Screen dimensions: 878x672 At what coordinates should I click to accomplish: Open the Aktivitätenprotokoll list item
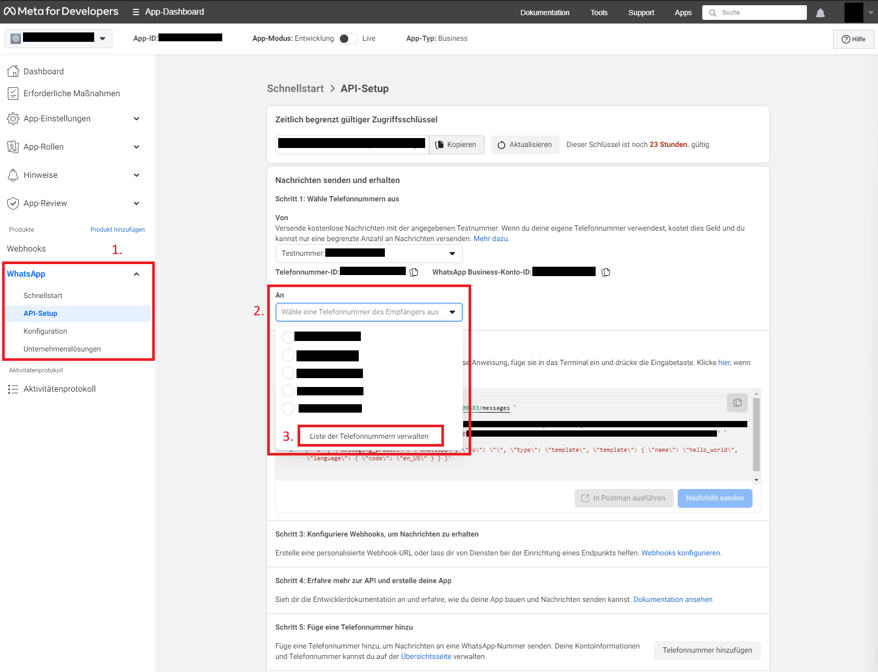60,389
